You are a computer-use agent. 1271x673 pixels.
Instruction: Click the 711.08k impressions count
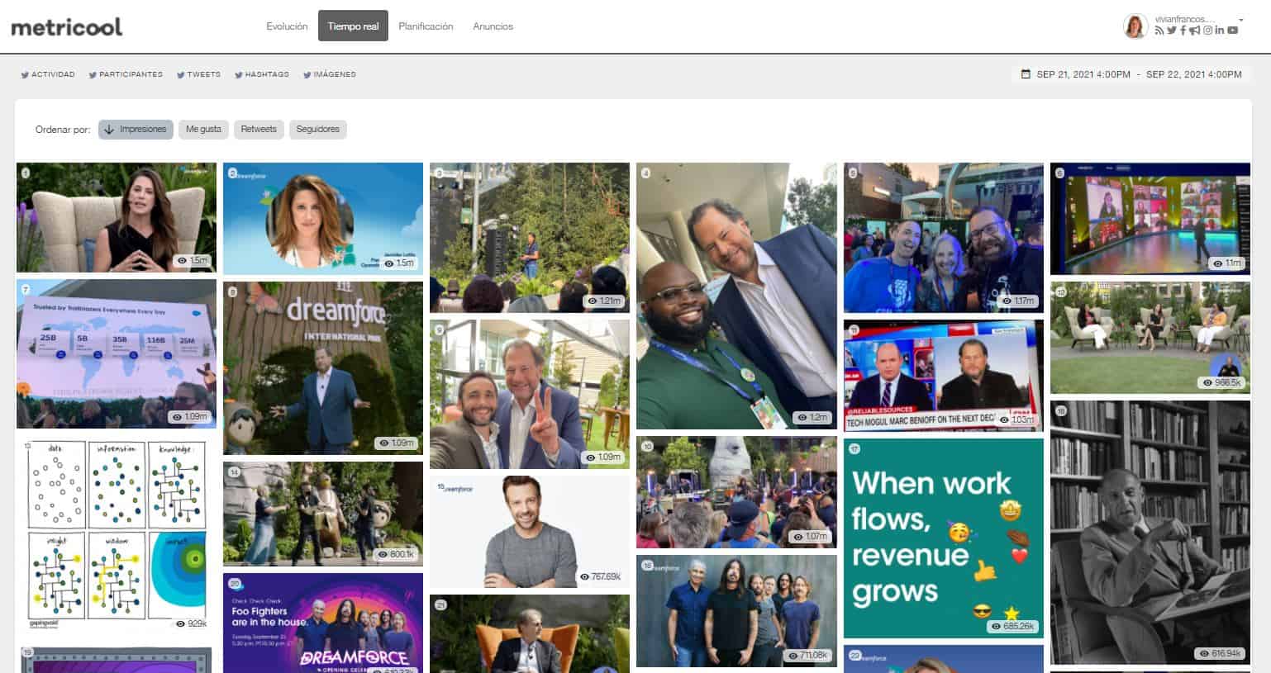tap(807, 655)
